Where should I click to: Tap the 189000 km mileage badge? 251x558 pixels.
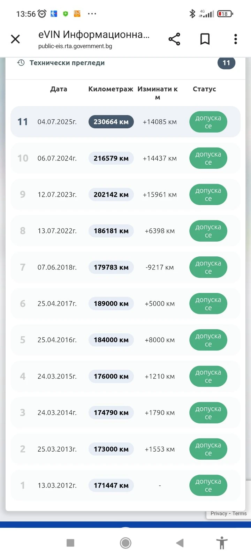pyautogui.click(x=111, y=304)
